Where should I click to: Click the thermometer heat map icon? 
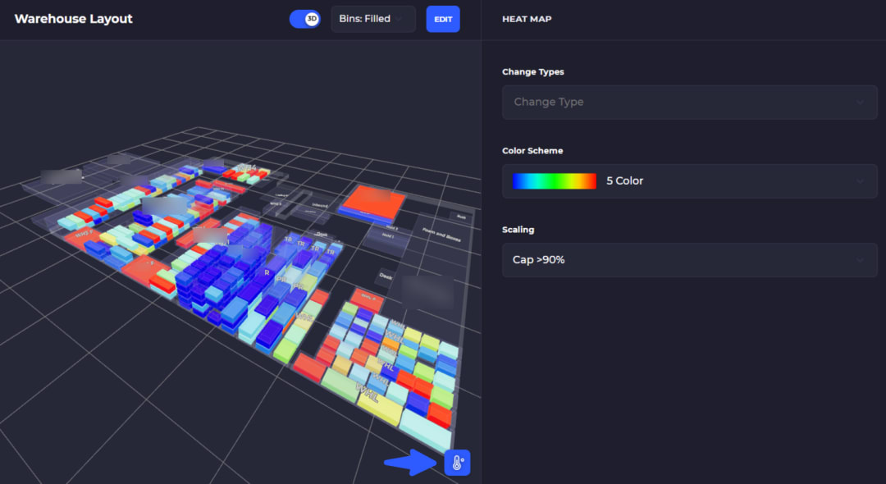[x=457, y=463]
